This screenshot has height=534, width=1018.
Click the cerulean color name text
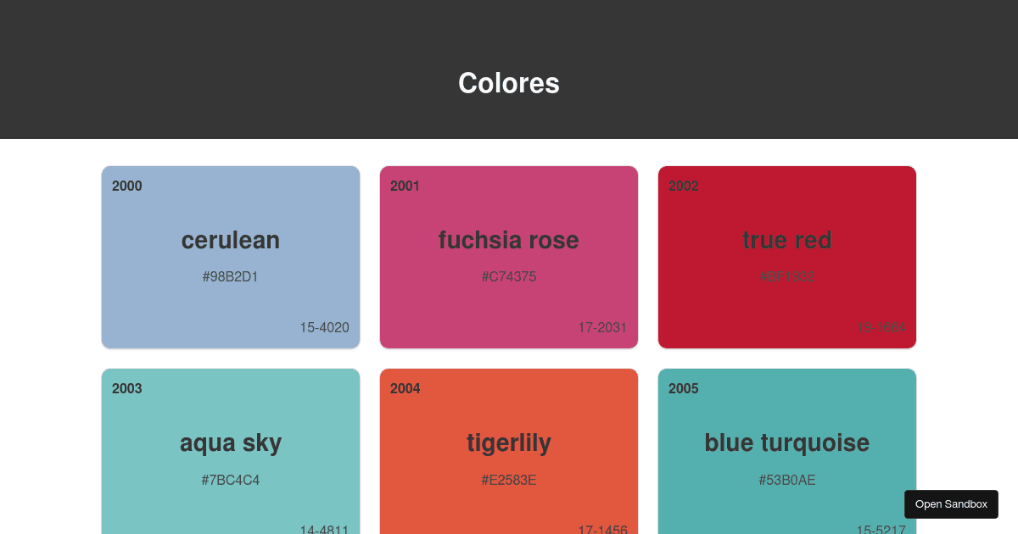230,240
